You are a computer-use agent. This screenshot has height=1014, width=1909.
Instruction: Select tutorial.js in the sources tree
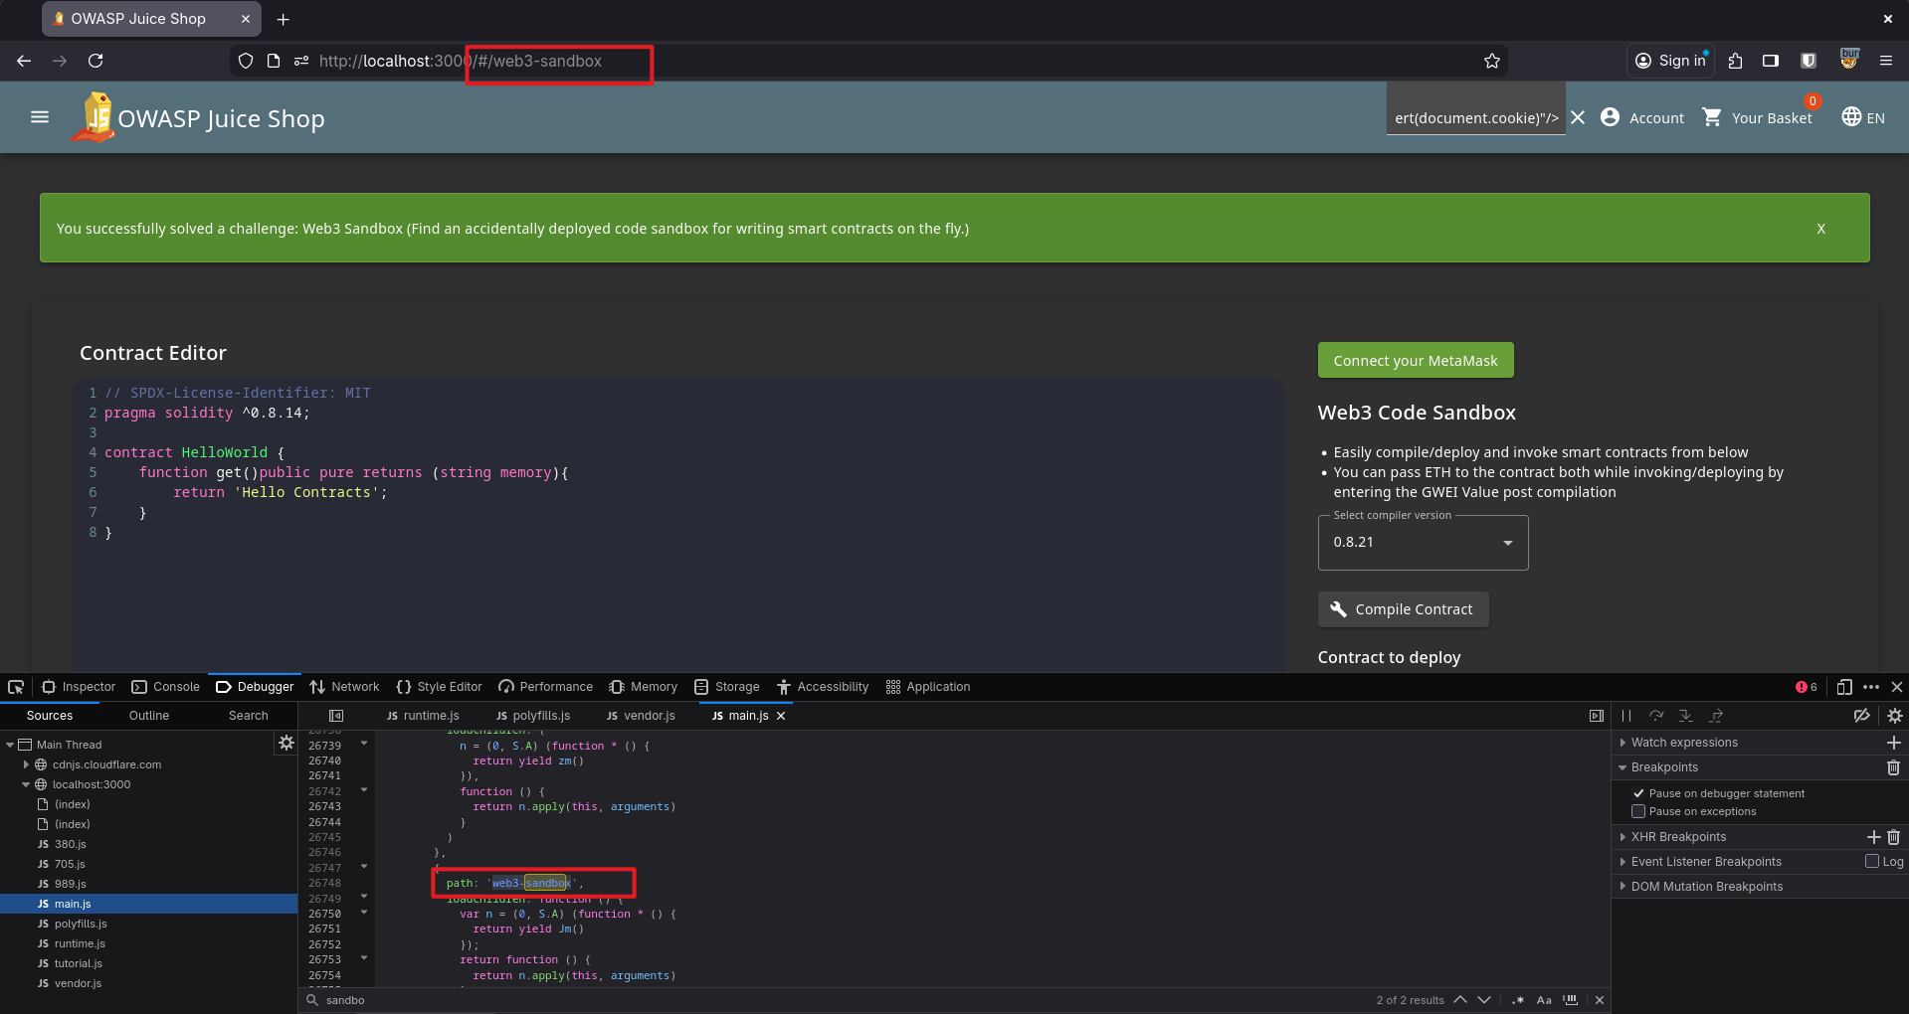tap(78, 963)
